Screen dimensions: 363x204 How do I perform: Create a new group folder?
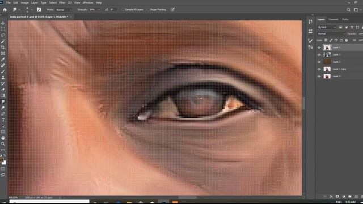(350, 197)
